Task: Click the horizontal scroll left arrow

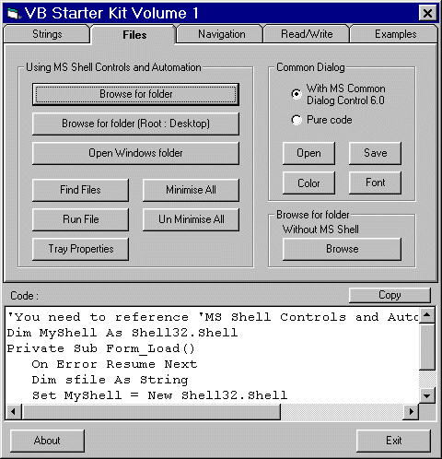Action: pos(14,411)
